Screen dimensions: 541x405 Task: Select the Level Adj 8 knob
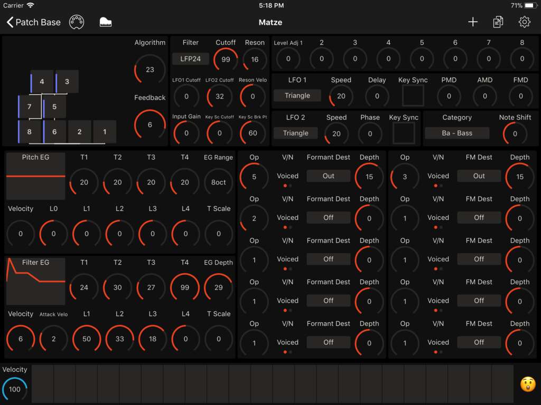[x=522, y=59]
